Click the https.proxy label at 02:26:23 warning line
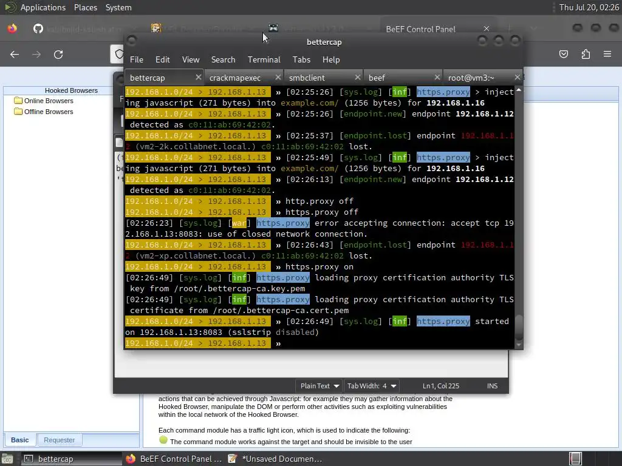This screenshot has width=622, height=466. pos(283,223)
